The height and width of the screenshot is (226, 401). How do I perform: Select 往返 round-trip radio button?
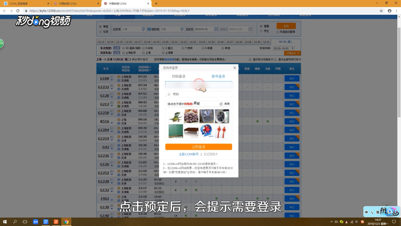click(100, 31)
